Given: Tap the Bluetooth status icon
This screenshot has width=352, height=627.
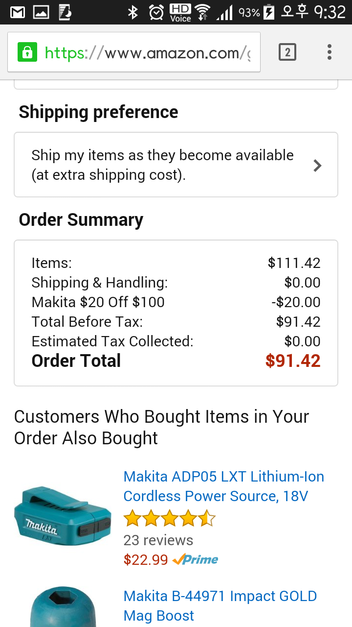Looking at the screenshot, I should 132,12.
